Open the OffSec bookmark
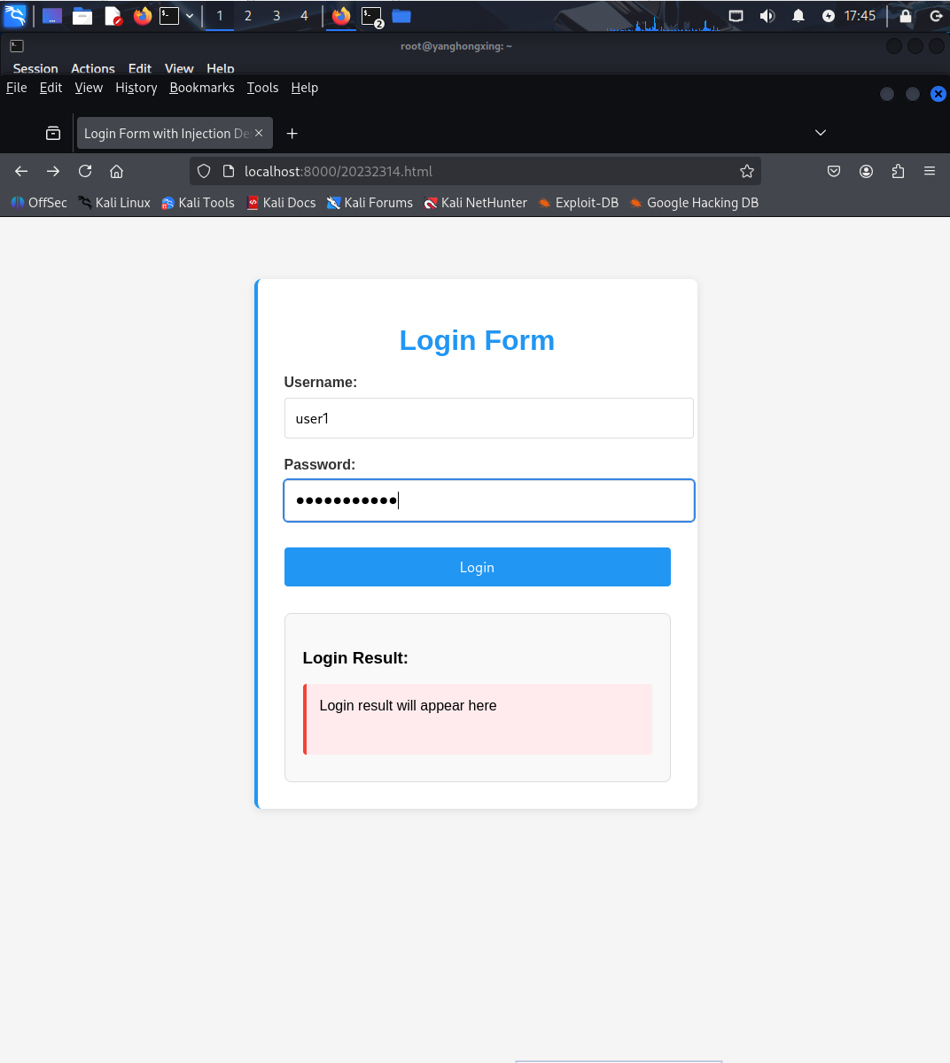 (x=39, y=203)
